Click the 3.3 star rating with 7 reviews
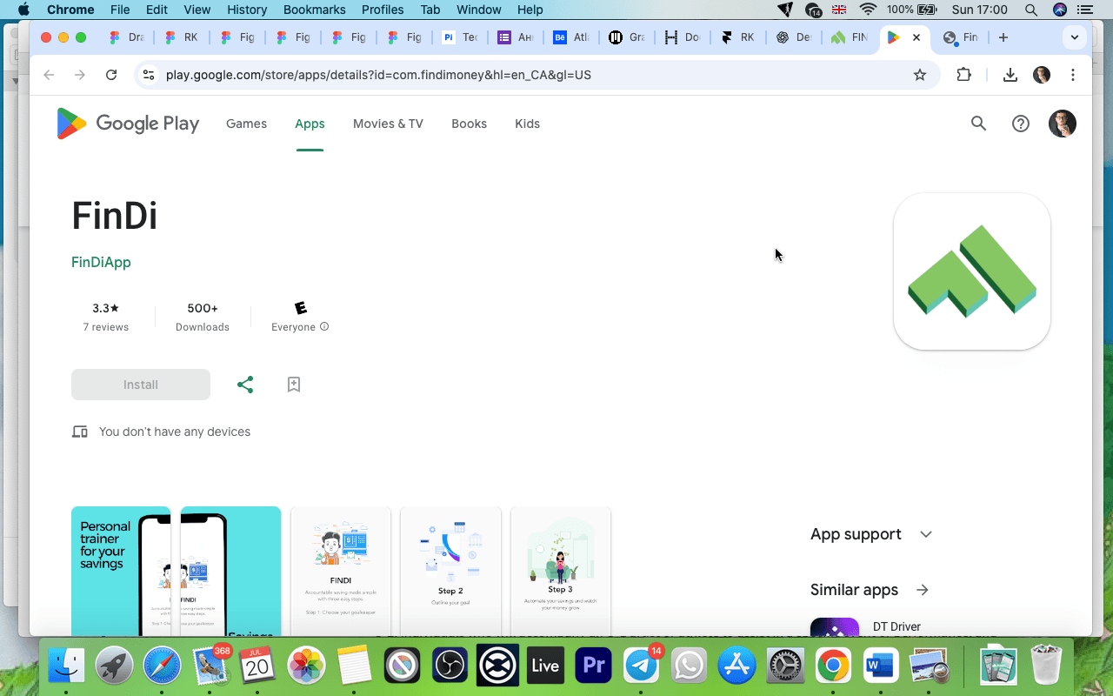 click(106, 318)
